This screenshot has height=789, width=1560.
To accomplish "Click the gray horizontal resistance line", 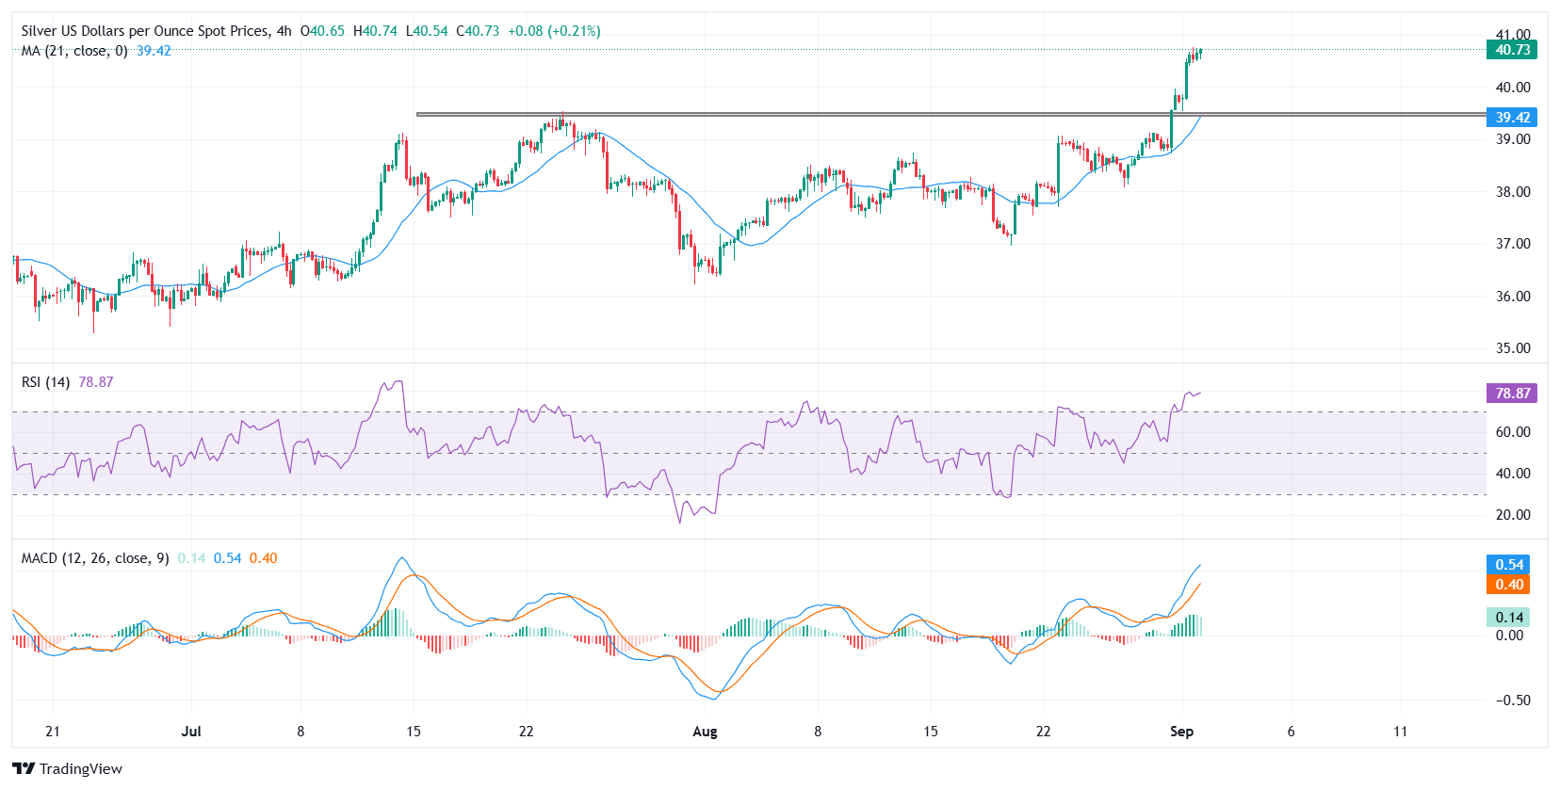I will click(848, 114).
